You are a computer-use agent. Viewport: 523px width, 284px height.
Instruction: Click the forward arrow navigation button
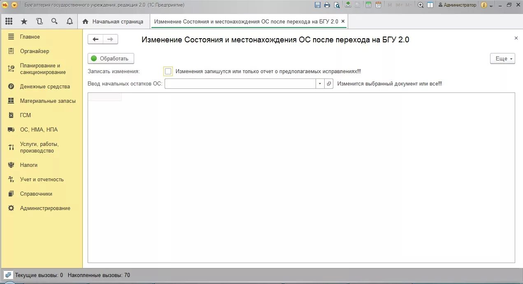click(x=110, y=39)
